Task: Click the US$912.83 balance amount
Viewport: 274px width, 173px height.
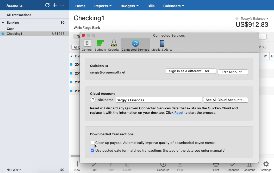Action: 252,25
